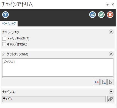The width and height of the screenshot is (117, 108).
Task: Click the blue Apply and continue checkmark icon
Action: [x=93, y=15]
